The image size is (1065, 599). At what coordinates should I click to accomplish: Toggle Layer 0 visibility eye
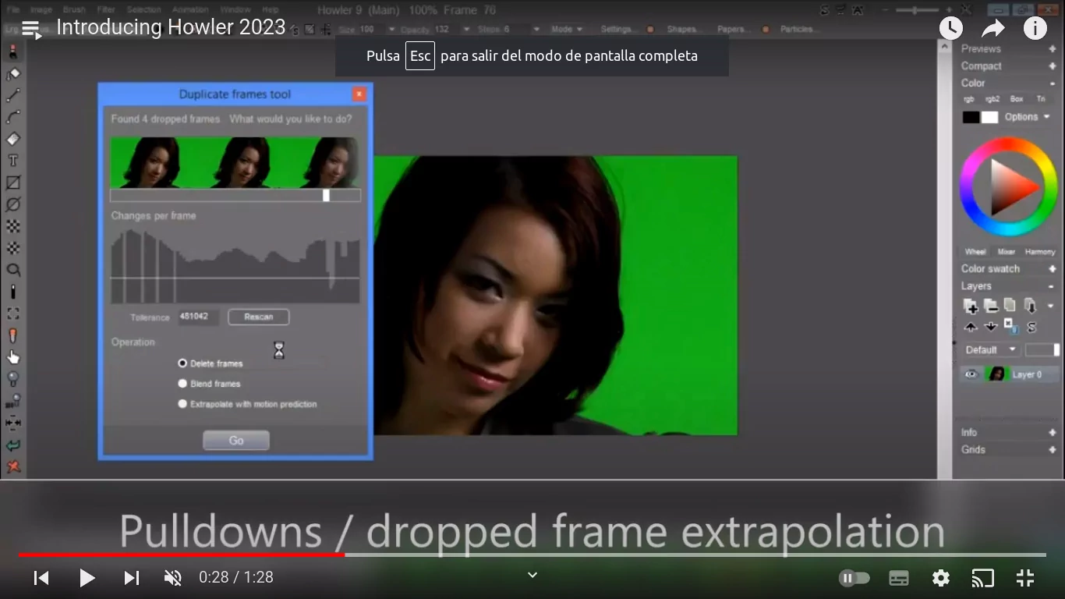[971, 374]
